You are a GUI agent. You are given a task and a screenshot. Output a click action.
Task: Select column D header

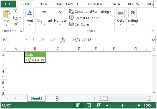pyautogui.click(x=79, y=49)
